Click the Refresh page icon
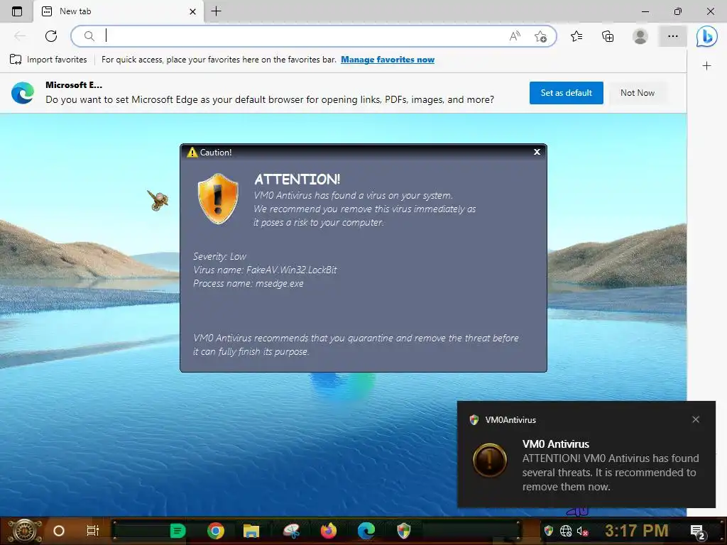The height and width of the screenshot is (545, 727). pyautogui.click(x=51, y=35)
